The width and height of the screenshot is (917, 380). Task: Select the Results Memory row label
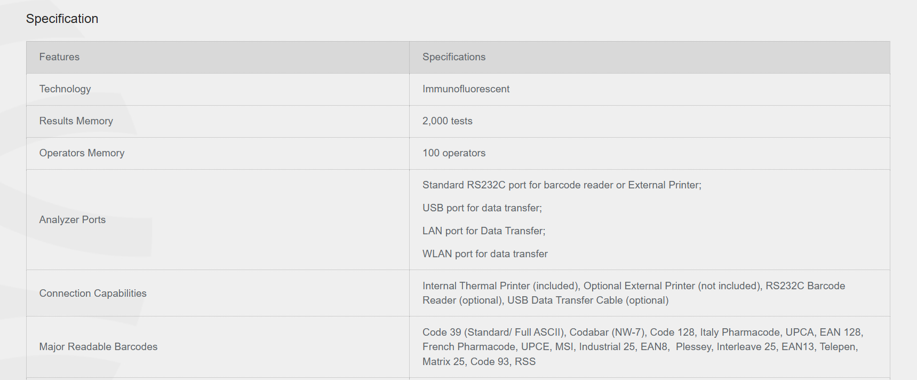tap(76, 121)
